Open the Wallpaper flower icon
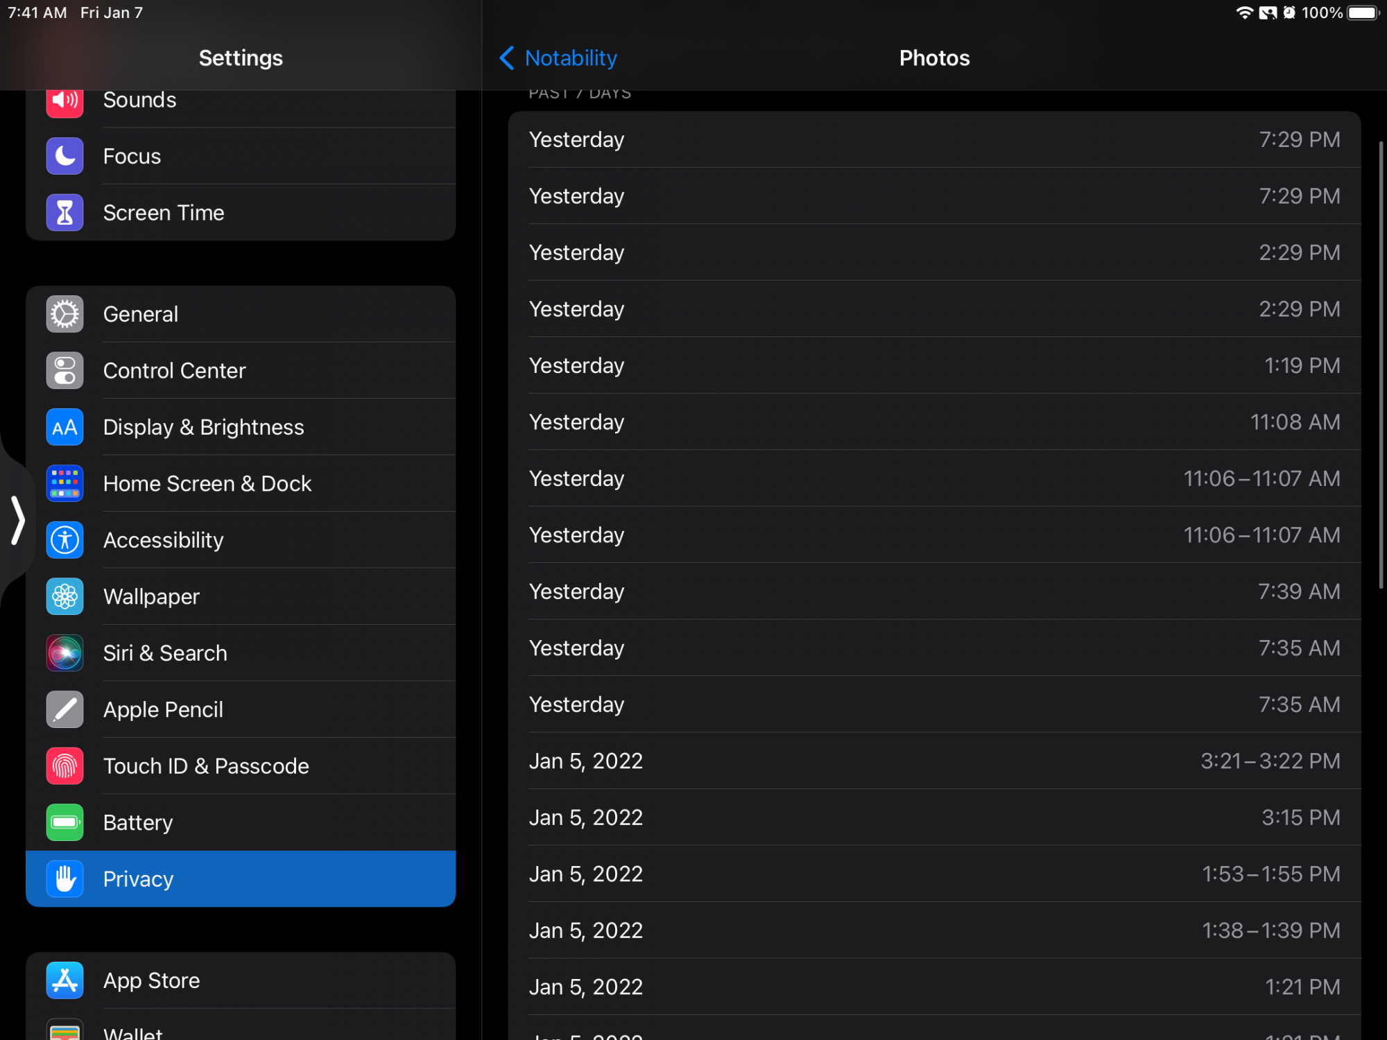This screenshot has height=1040, width=1387. 64,597
